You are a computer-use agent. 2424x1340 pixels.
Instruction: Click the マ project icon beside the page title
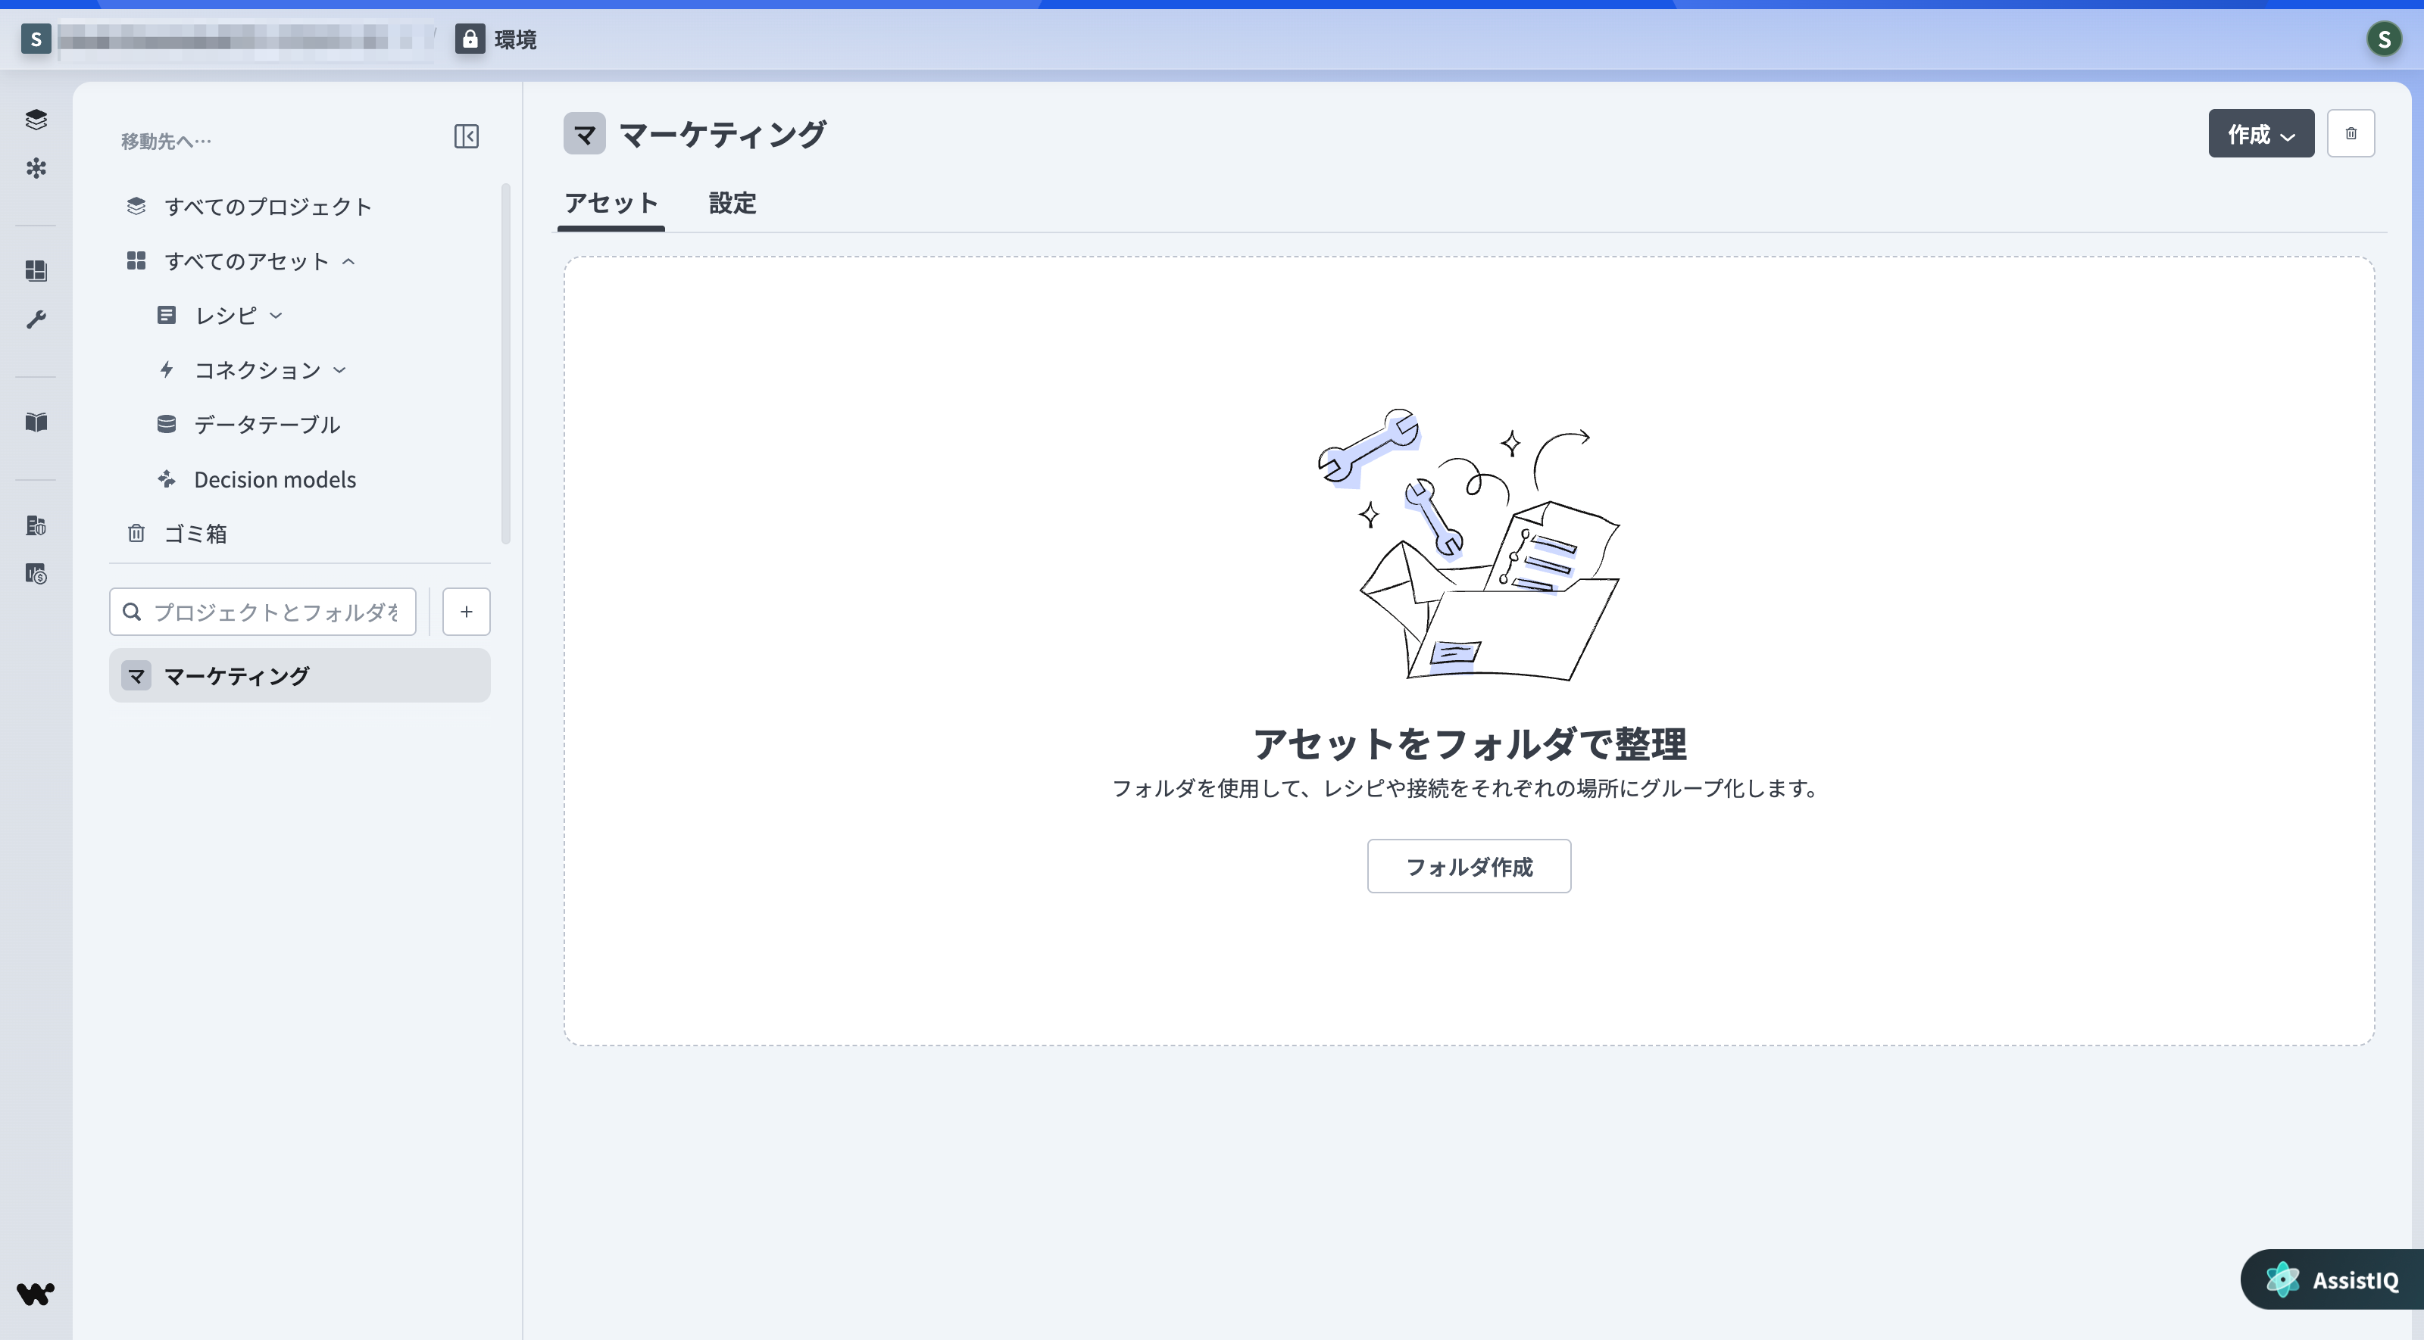click(x=584, y=133)
